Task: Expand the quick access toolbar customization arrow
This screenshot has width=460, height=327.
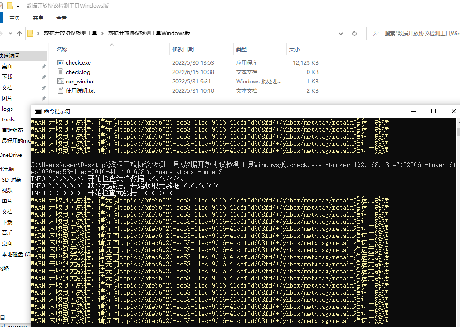Action: click(x=18, y=6)
